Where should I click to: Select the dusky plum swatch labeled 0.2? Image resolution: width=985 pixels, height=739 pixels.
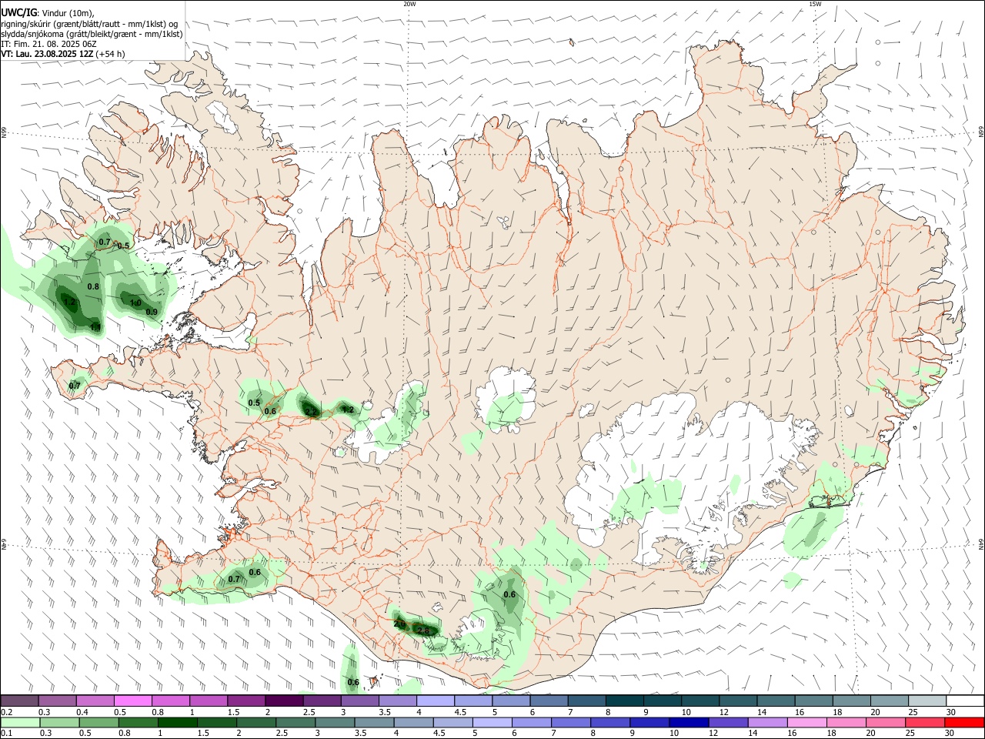point(19,701)
